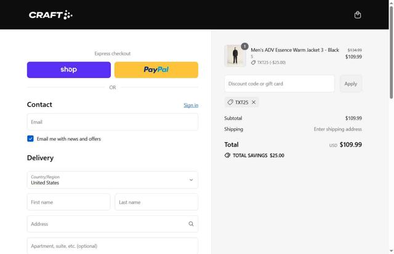394x254 pixels.
Task: Click the Apply discount button
Action: pyautogui.click(x=351, y=84)
